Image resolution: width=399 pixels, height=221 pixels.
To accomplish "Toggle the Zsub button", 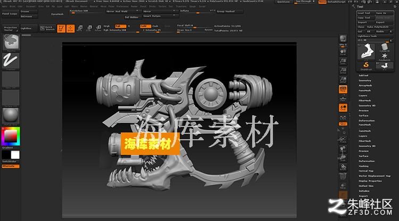I will (155, 26).
